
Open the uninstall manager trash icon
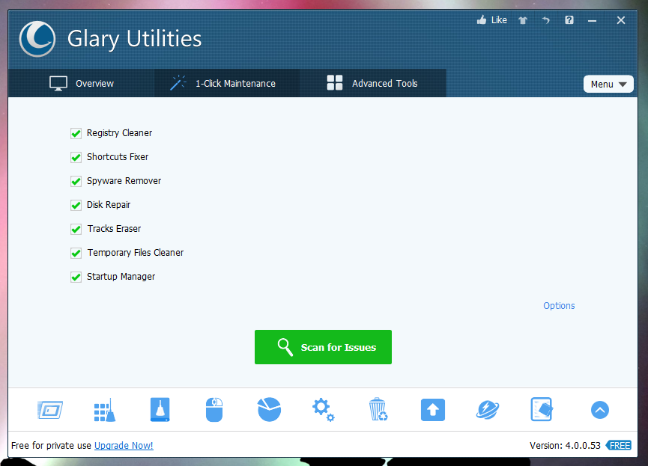[378, 409]
